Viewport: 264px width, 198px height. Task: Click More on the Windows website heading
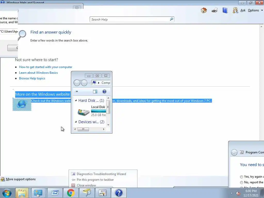[x=43, y=94]
